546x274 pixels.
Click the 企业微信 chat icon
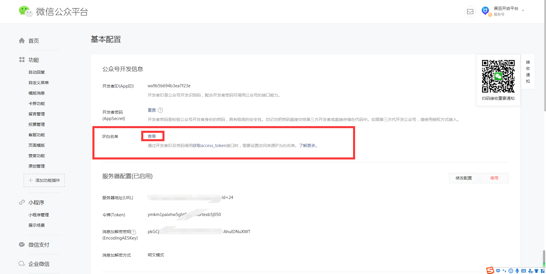(22, 264)
